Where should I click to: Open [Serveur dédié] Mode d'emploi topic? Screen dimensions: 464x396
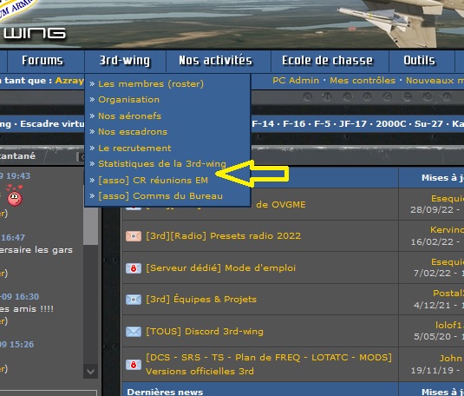pos(221,268)
